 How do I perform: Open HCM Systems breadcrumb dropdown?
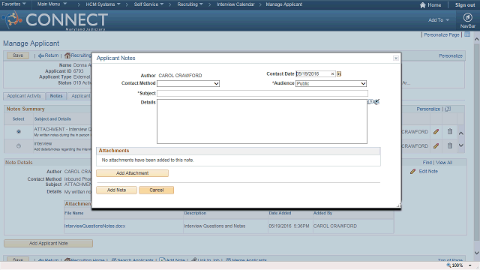(x=103, y=4)
